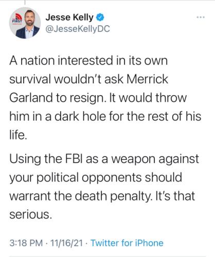Click the 3:18 PM timestamp
Image resolution: width=215 pixels, height=257 pixels.
pyautogui.click(x=26, y=243)
